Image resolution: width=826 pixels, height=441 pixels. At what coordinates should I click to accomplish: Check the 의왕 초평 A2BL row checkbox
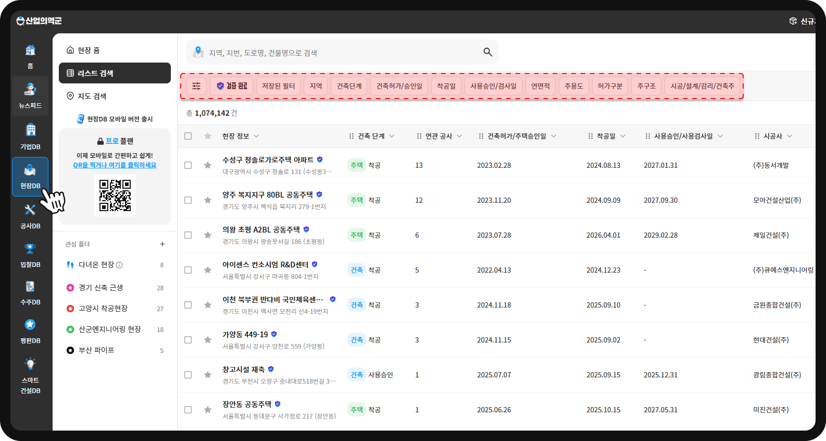coord(188,235)
